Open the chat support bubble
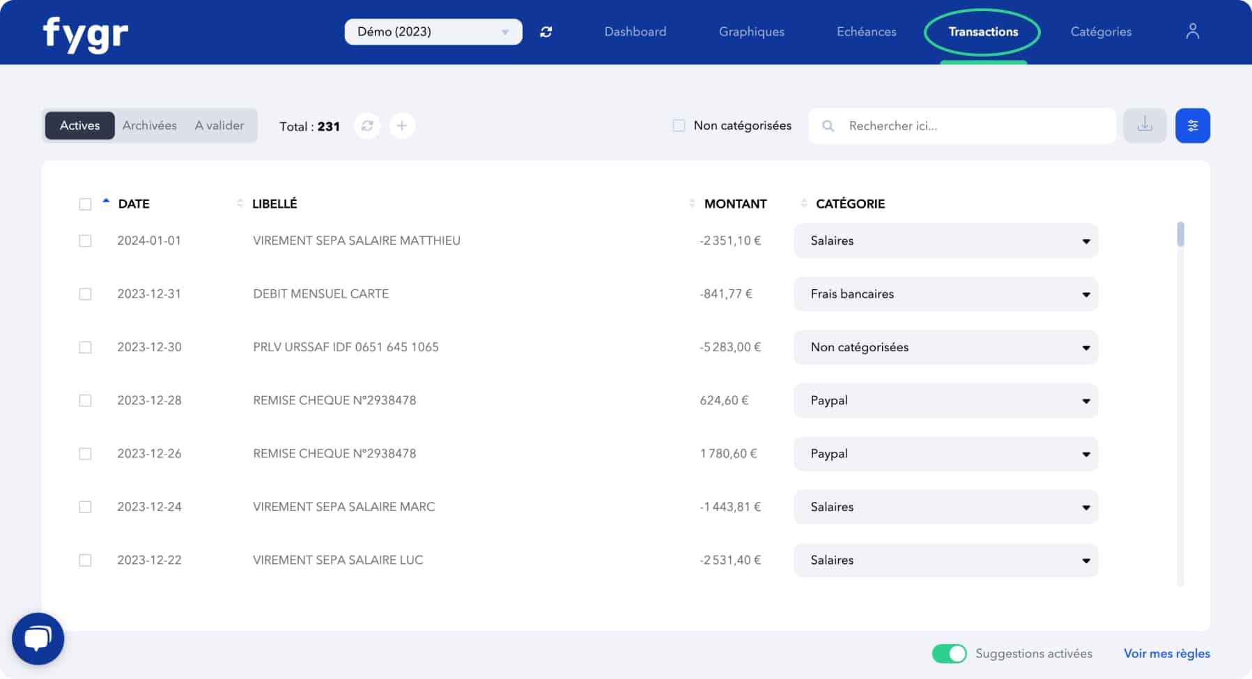 (x=38, y=639)
